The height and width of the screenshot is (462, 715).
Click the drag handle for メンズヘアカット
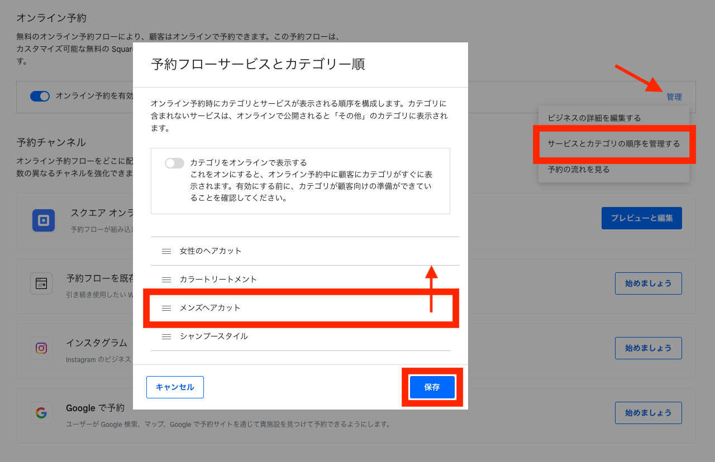[166, 308]
